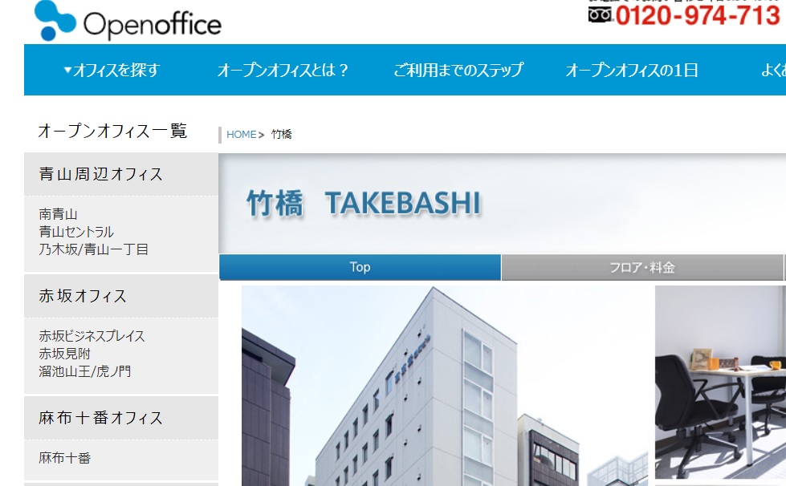The image size is (786, 486).
Task: Click the Openoffice logo
Action: 128,22
